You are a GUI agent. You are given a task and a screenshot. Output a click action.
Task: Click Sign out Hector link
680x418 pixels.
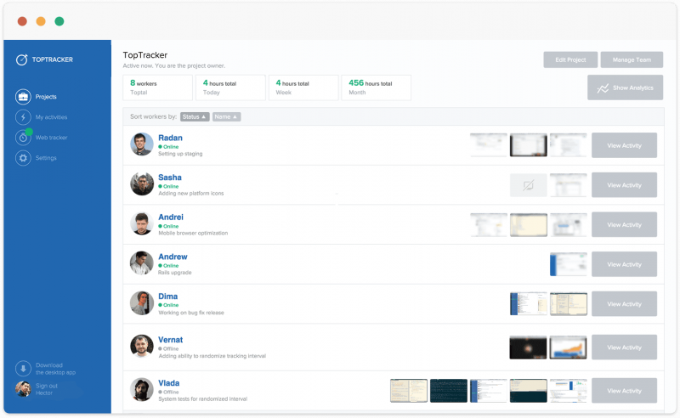pyautogui.click(x=47, y=389)
